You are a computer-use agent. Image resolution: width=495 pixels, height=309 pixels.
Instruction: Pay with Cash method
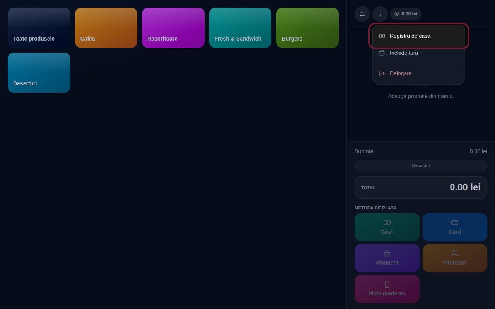pos(387,227)
